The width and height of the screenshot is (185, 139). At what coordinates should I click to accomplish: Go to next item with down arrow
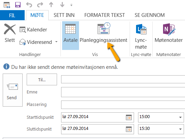pyautogui.click(x=62, y=5)
